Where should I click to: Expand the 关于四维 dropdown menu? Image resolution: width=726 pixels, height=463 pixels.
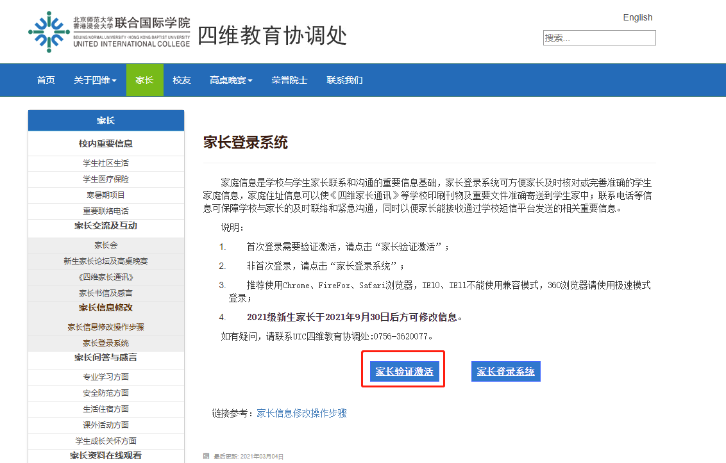tap(95, 80)
